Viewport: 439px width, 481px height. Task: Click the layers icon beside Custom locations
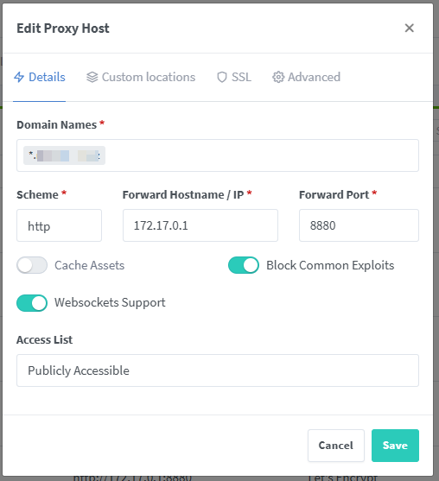coord(92,77)
